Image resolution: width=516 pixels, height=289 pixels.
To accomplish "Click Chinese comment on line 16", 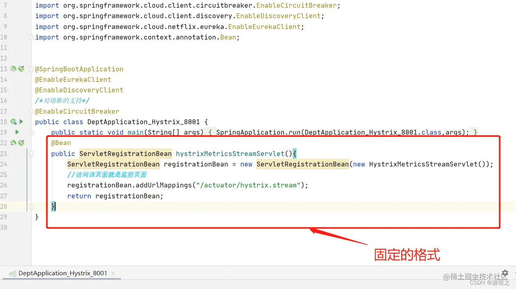I will click(x=62, y=100).
